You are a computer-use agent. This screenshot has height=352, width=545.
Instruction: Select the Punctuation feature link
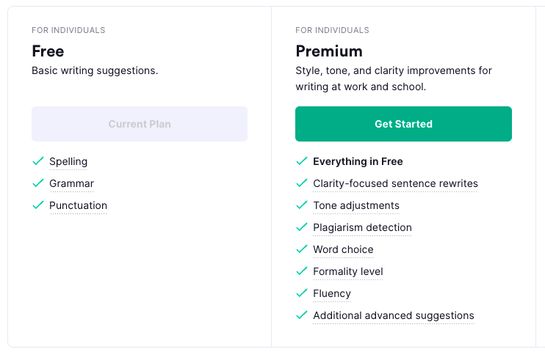[x=78, y=205]
